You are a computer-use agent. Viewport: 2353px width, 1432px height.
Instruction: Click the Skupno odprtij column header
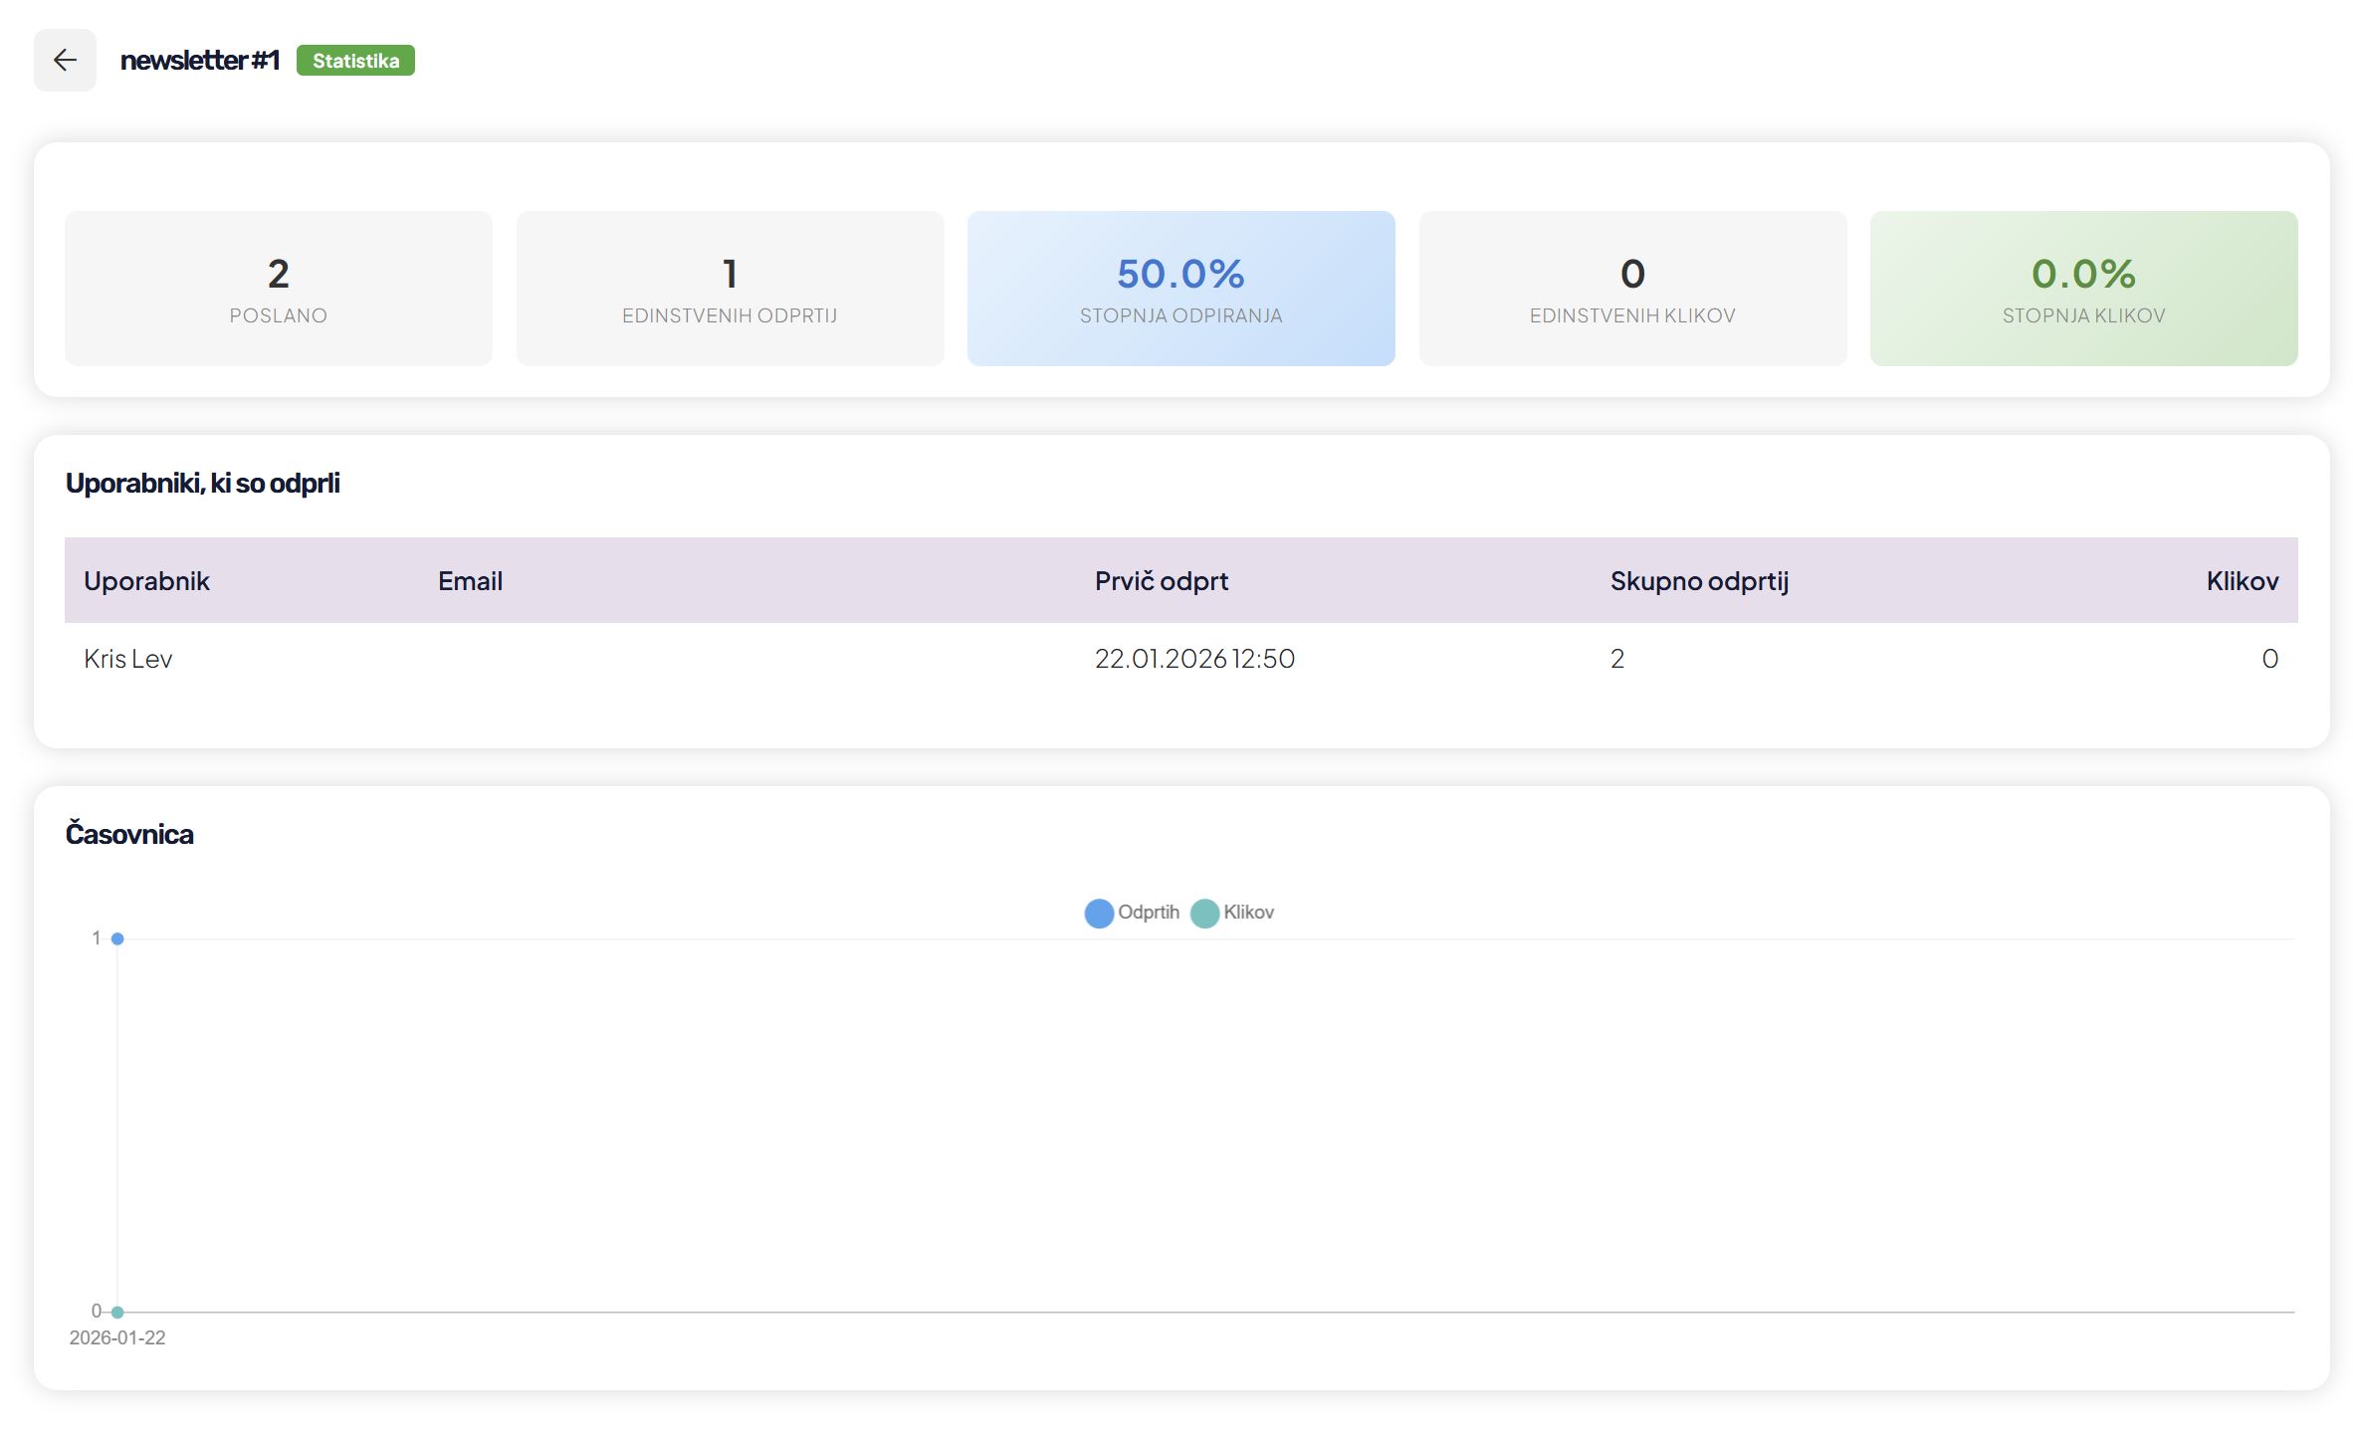(1699, 581)
